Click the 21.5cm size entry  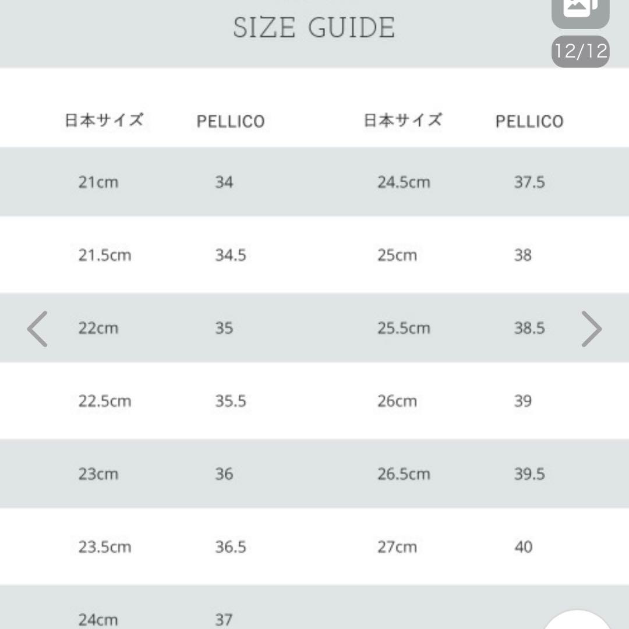pyautogui.click(x=105, y=255)
